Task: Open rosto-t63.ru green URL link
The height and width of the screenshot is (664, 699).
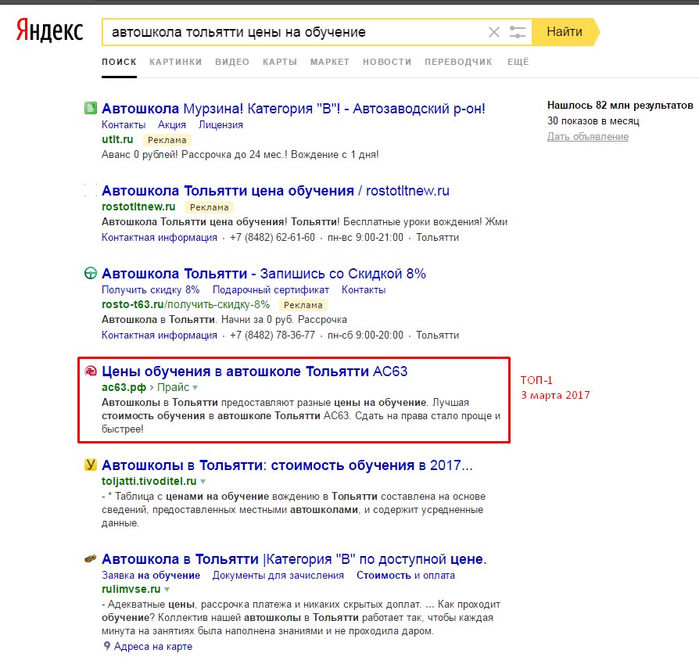Action: point(185,304)
